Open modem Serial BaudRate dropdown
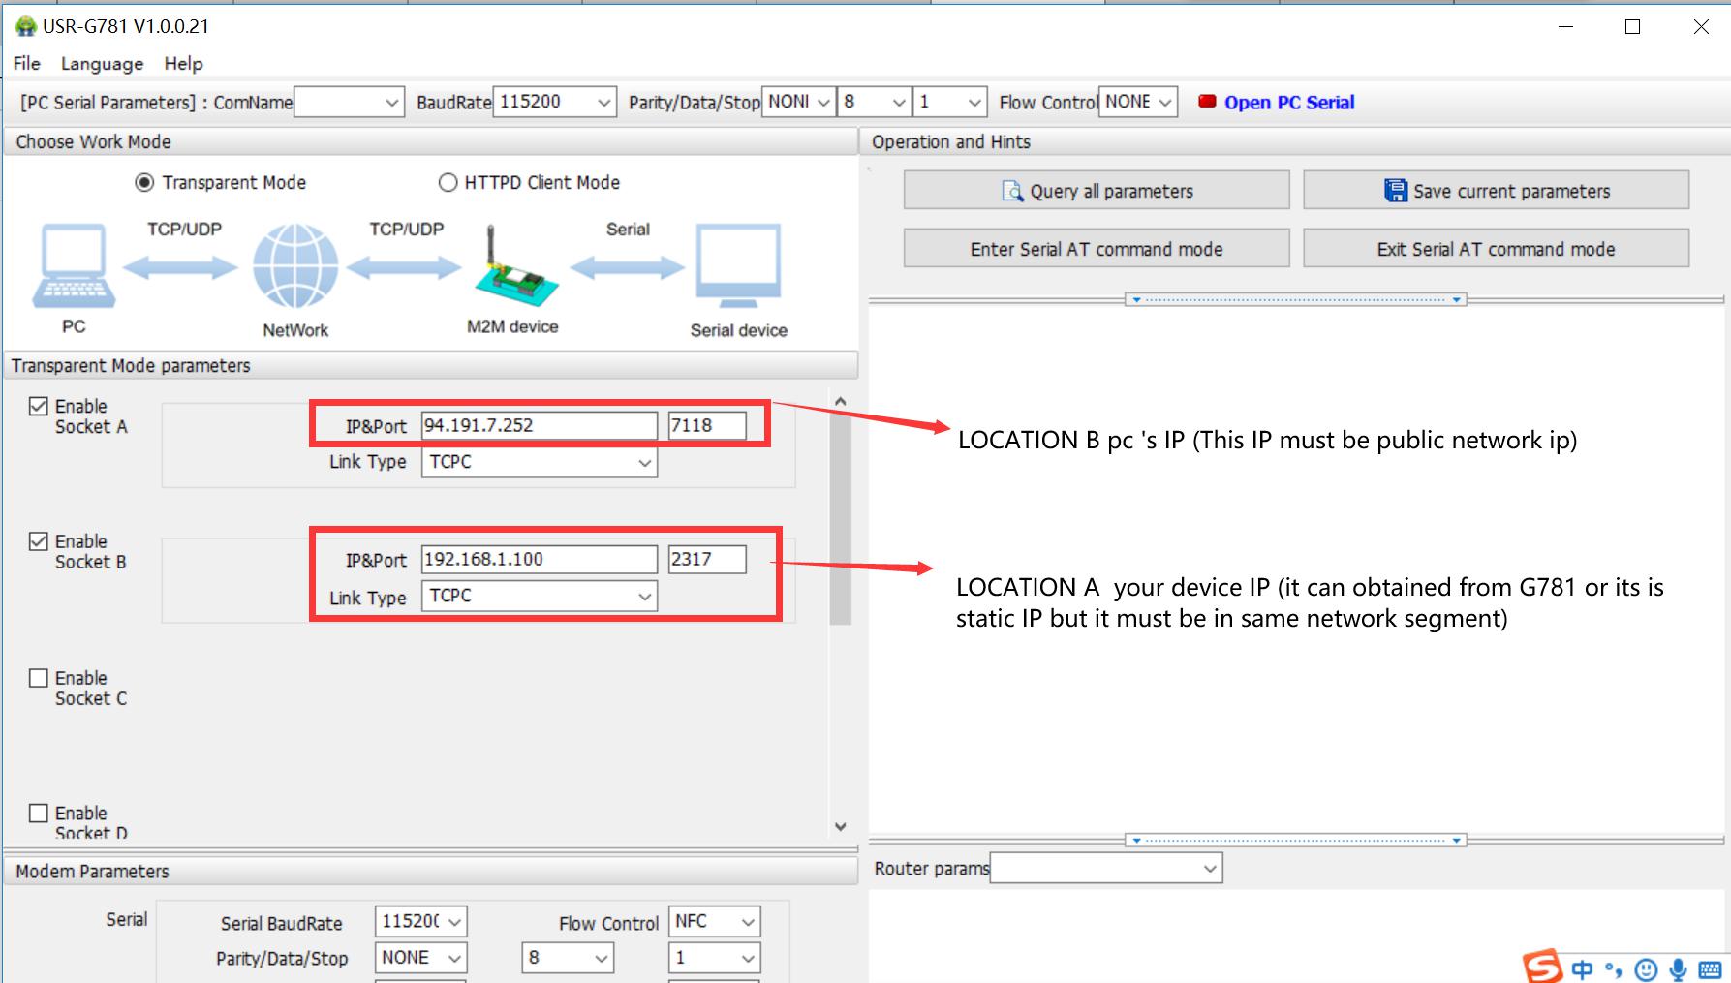The width and height of the screenshot is (1731, 983). (x=420, y=921)
